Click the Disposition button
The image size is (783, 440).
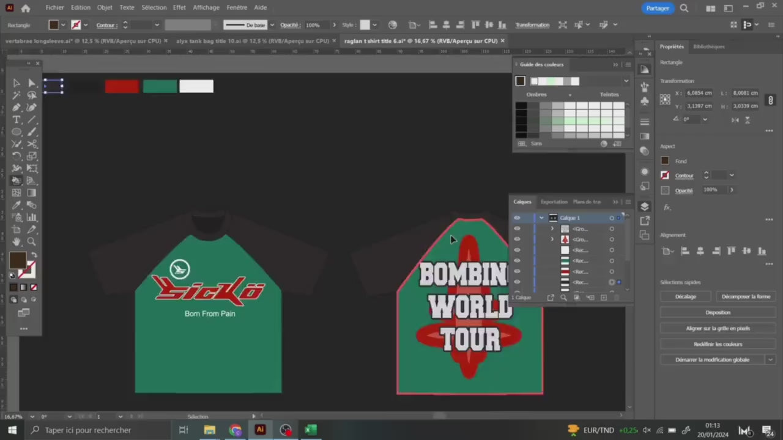tap(718, 312)
